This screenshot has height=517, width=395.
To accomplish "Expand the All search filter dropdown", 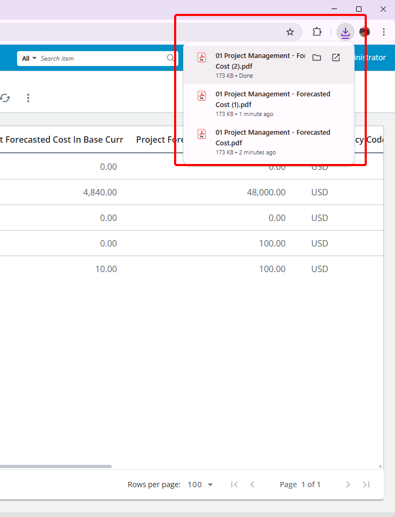I will [x=29, y=59].
